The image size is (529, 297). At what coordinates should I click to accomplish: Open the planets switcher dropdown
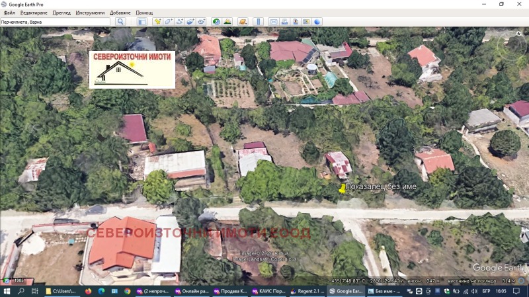click(243, 22)
